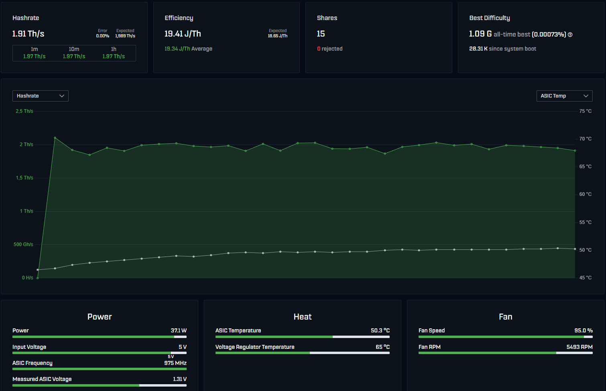606x391 pixels.
Task: Click the Input Voltage progress bar
Action: click(x=99, y=353)
